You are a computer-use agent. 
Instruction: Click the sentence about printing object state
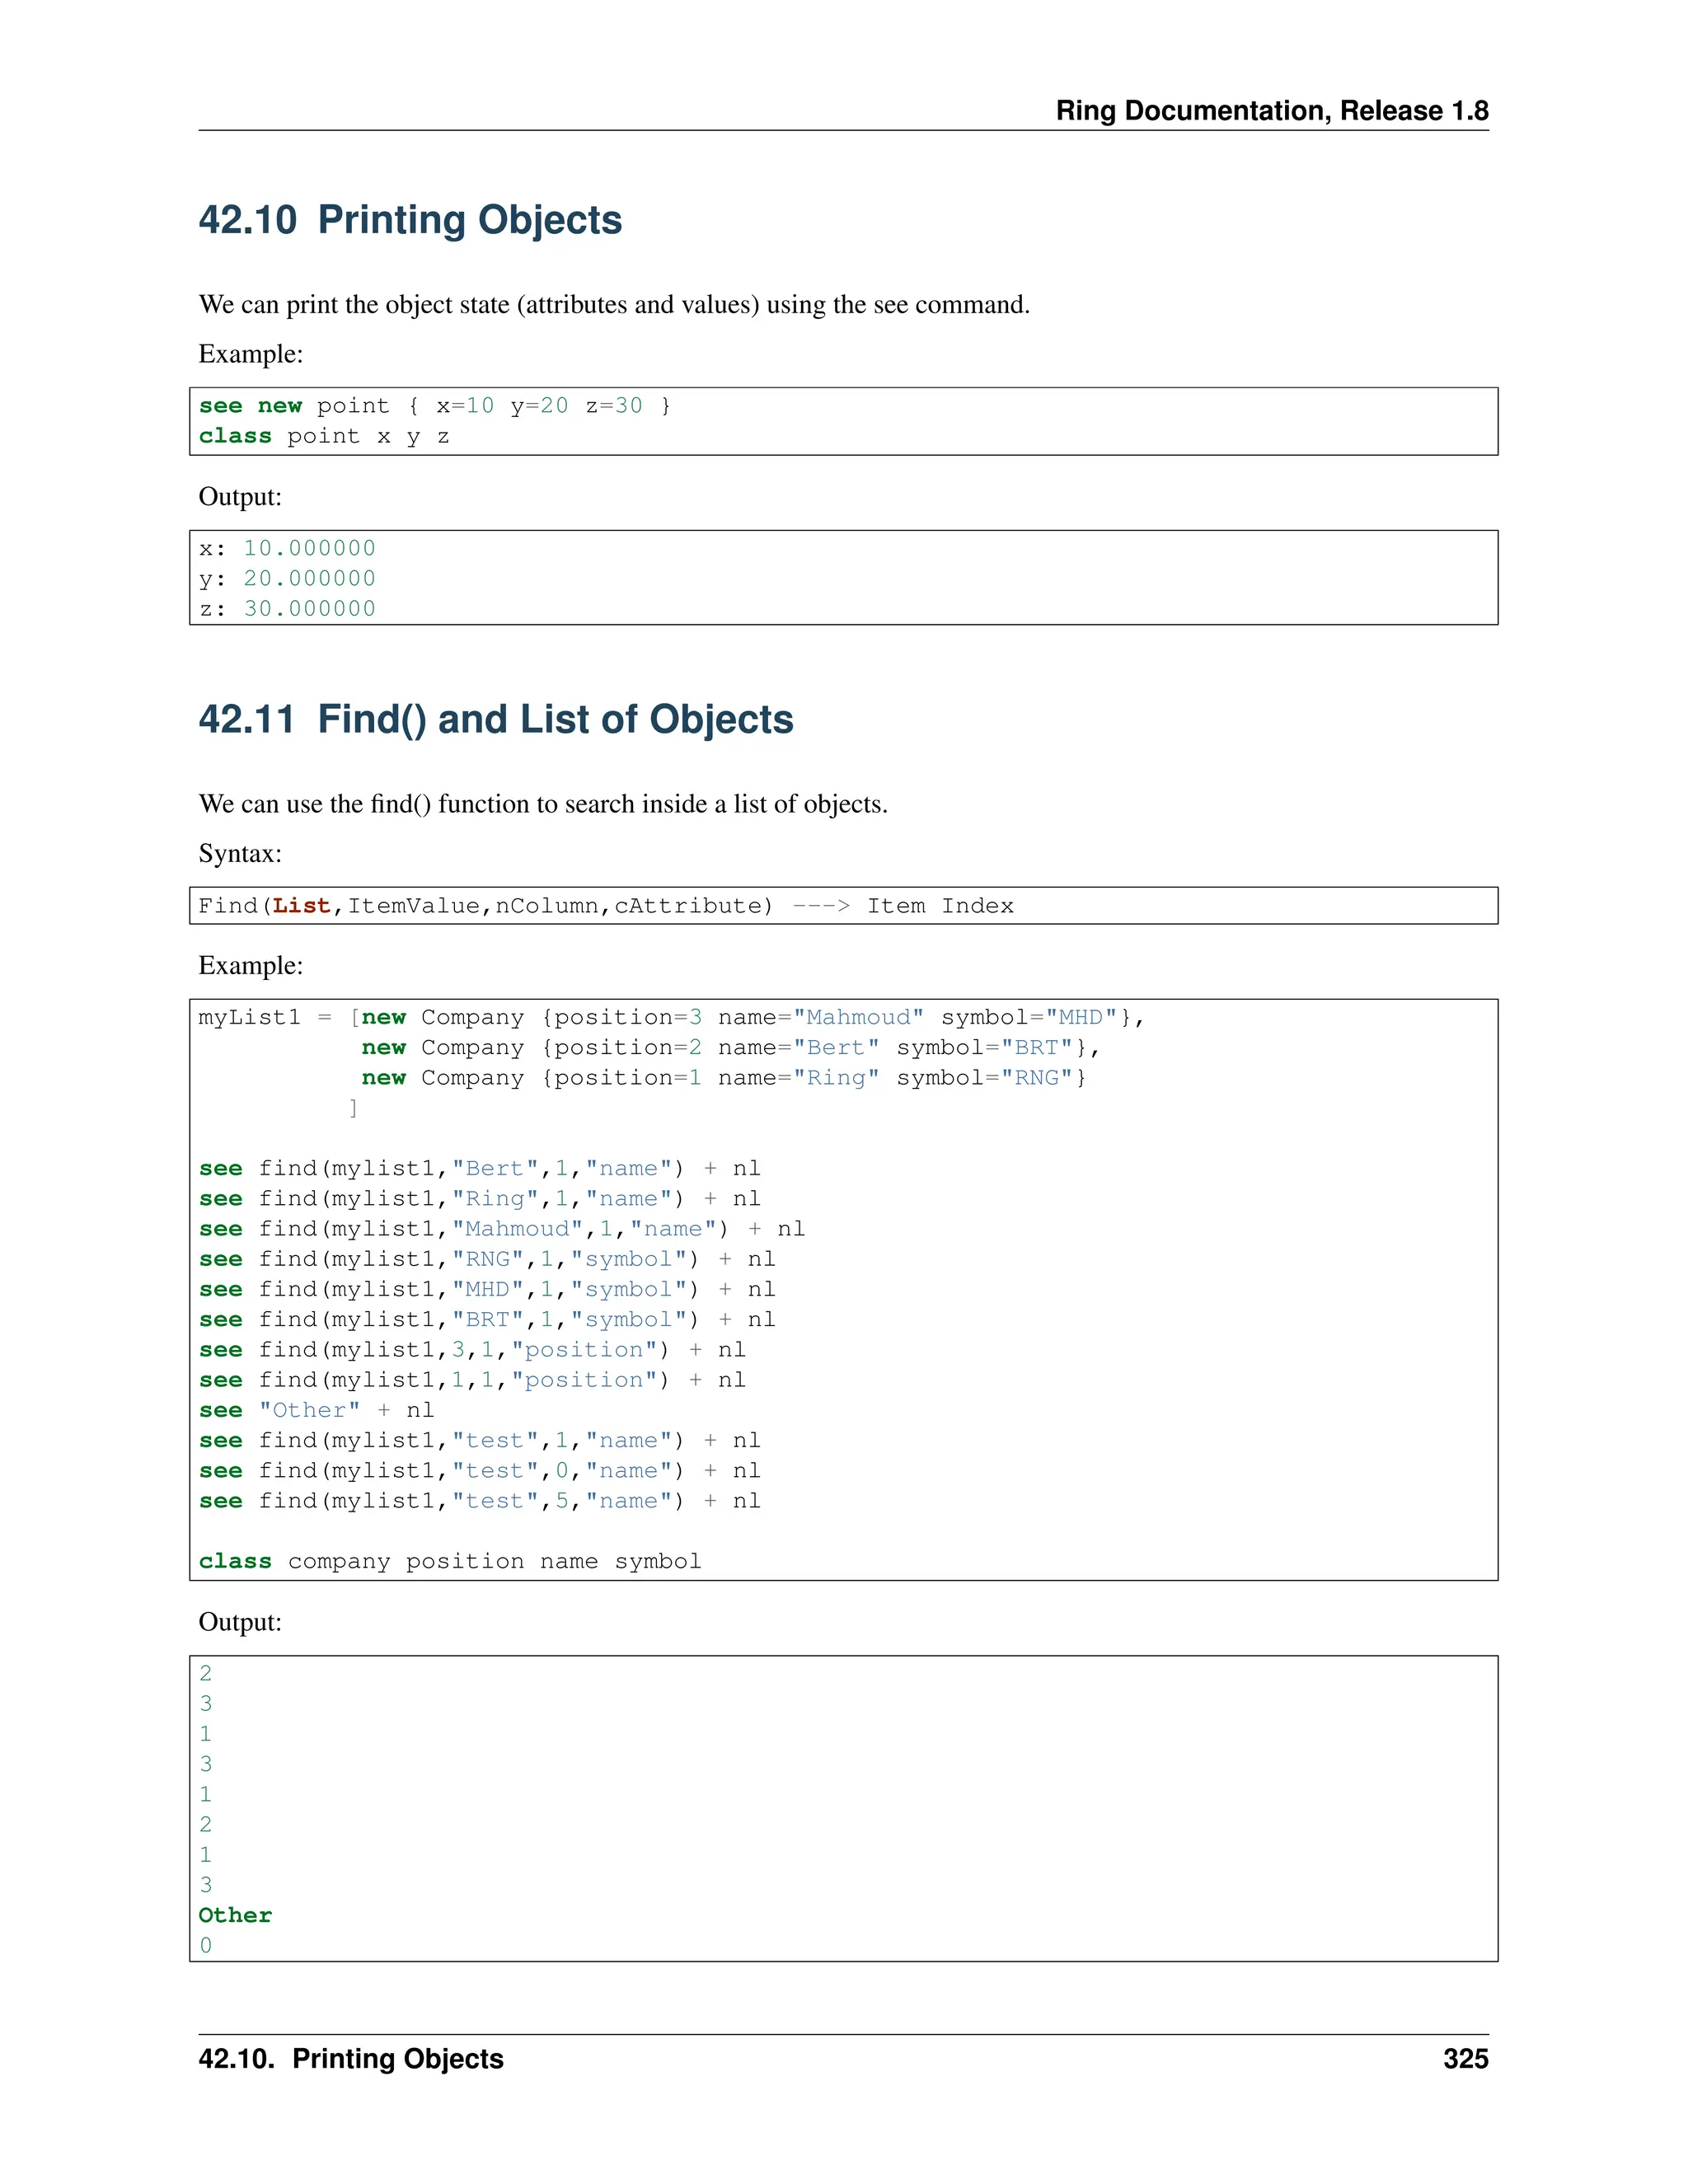pyautogui.click(x=614, y=304)
